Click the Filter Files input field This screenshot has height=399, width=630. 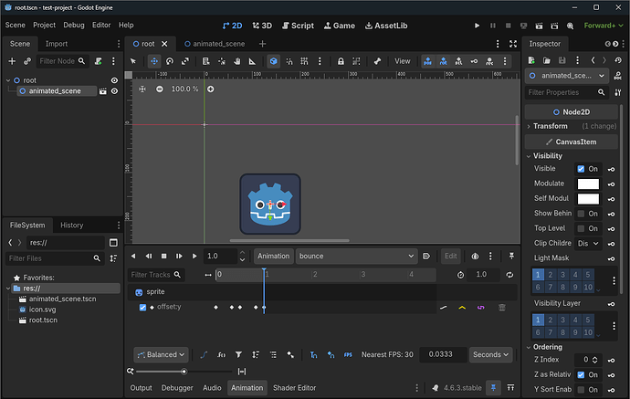pos(55,258)
